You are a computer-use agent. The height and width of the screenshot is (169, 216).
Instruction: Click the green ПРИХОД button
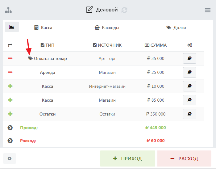(x=127, y=158)
